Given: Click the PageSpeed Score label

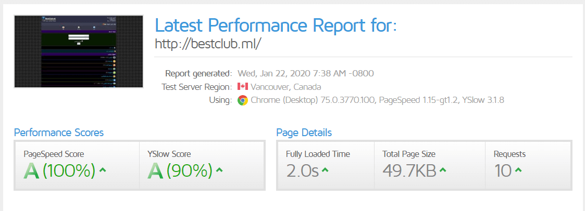Looking at the screenshot, I should (54, 154).
